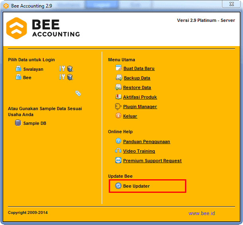Open Premium Support Request link
Image resolution: width=243 pixels, height=225 pixels.
(x=152, y=161)
